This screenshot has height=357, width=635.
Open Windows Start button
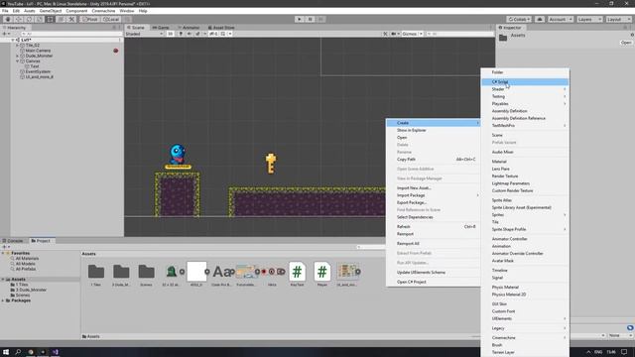click(6, 352)
